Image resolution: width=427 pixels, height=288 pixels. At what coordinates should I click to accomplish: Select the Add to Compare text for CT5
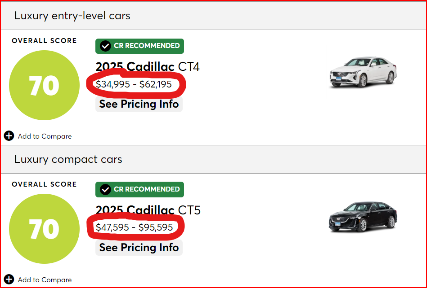45,280
